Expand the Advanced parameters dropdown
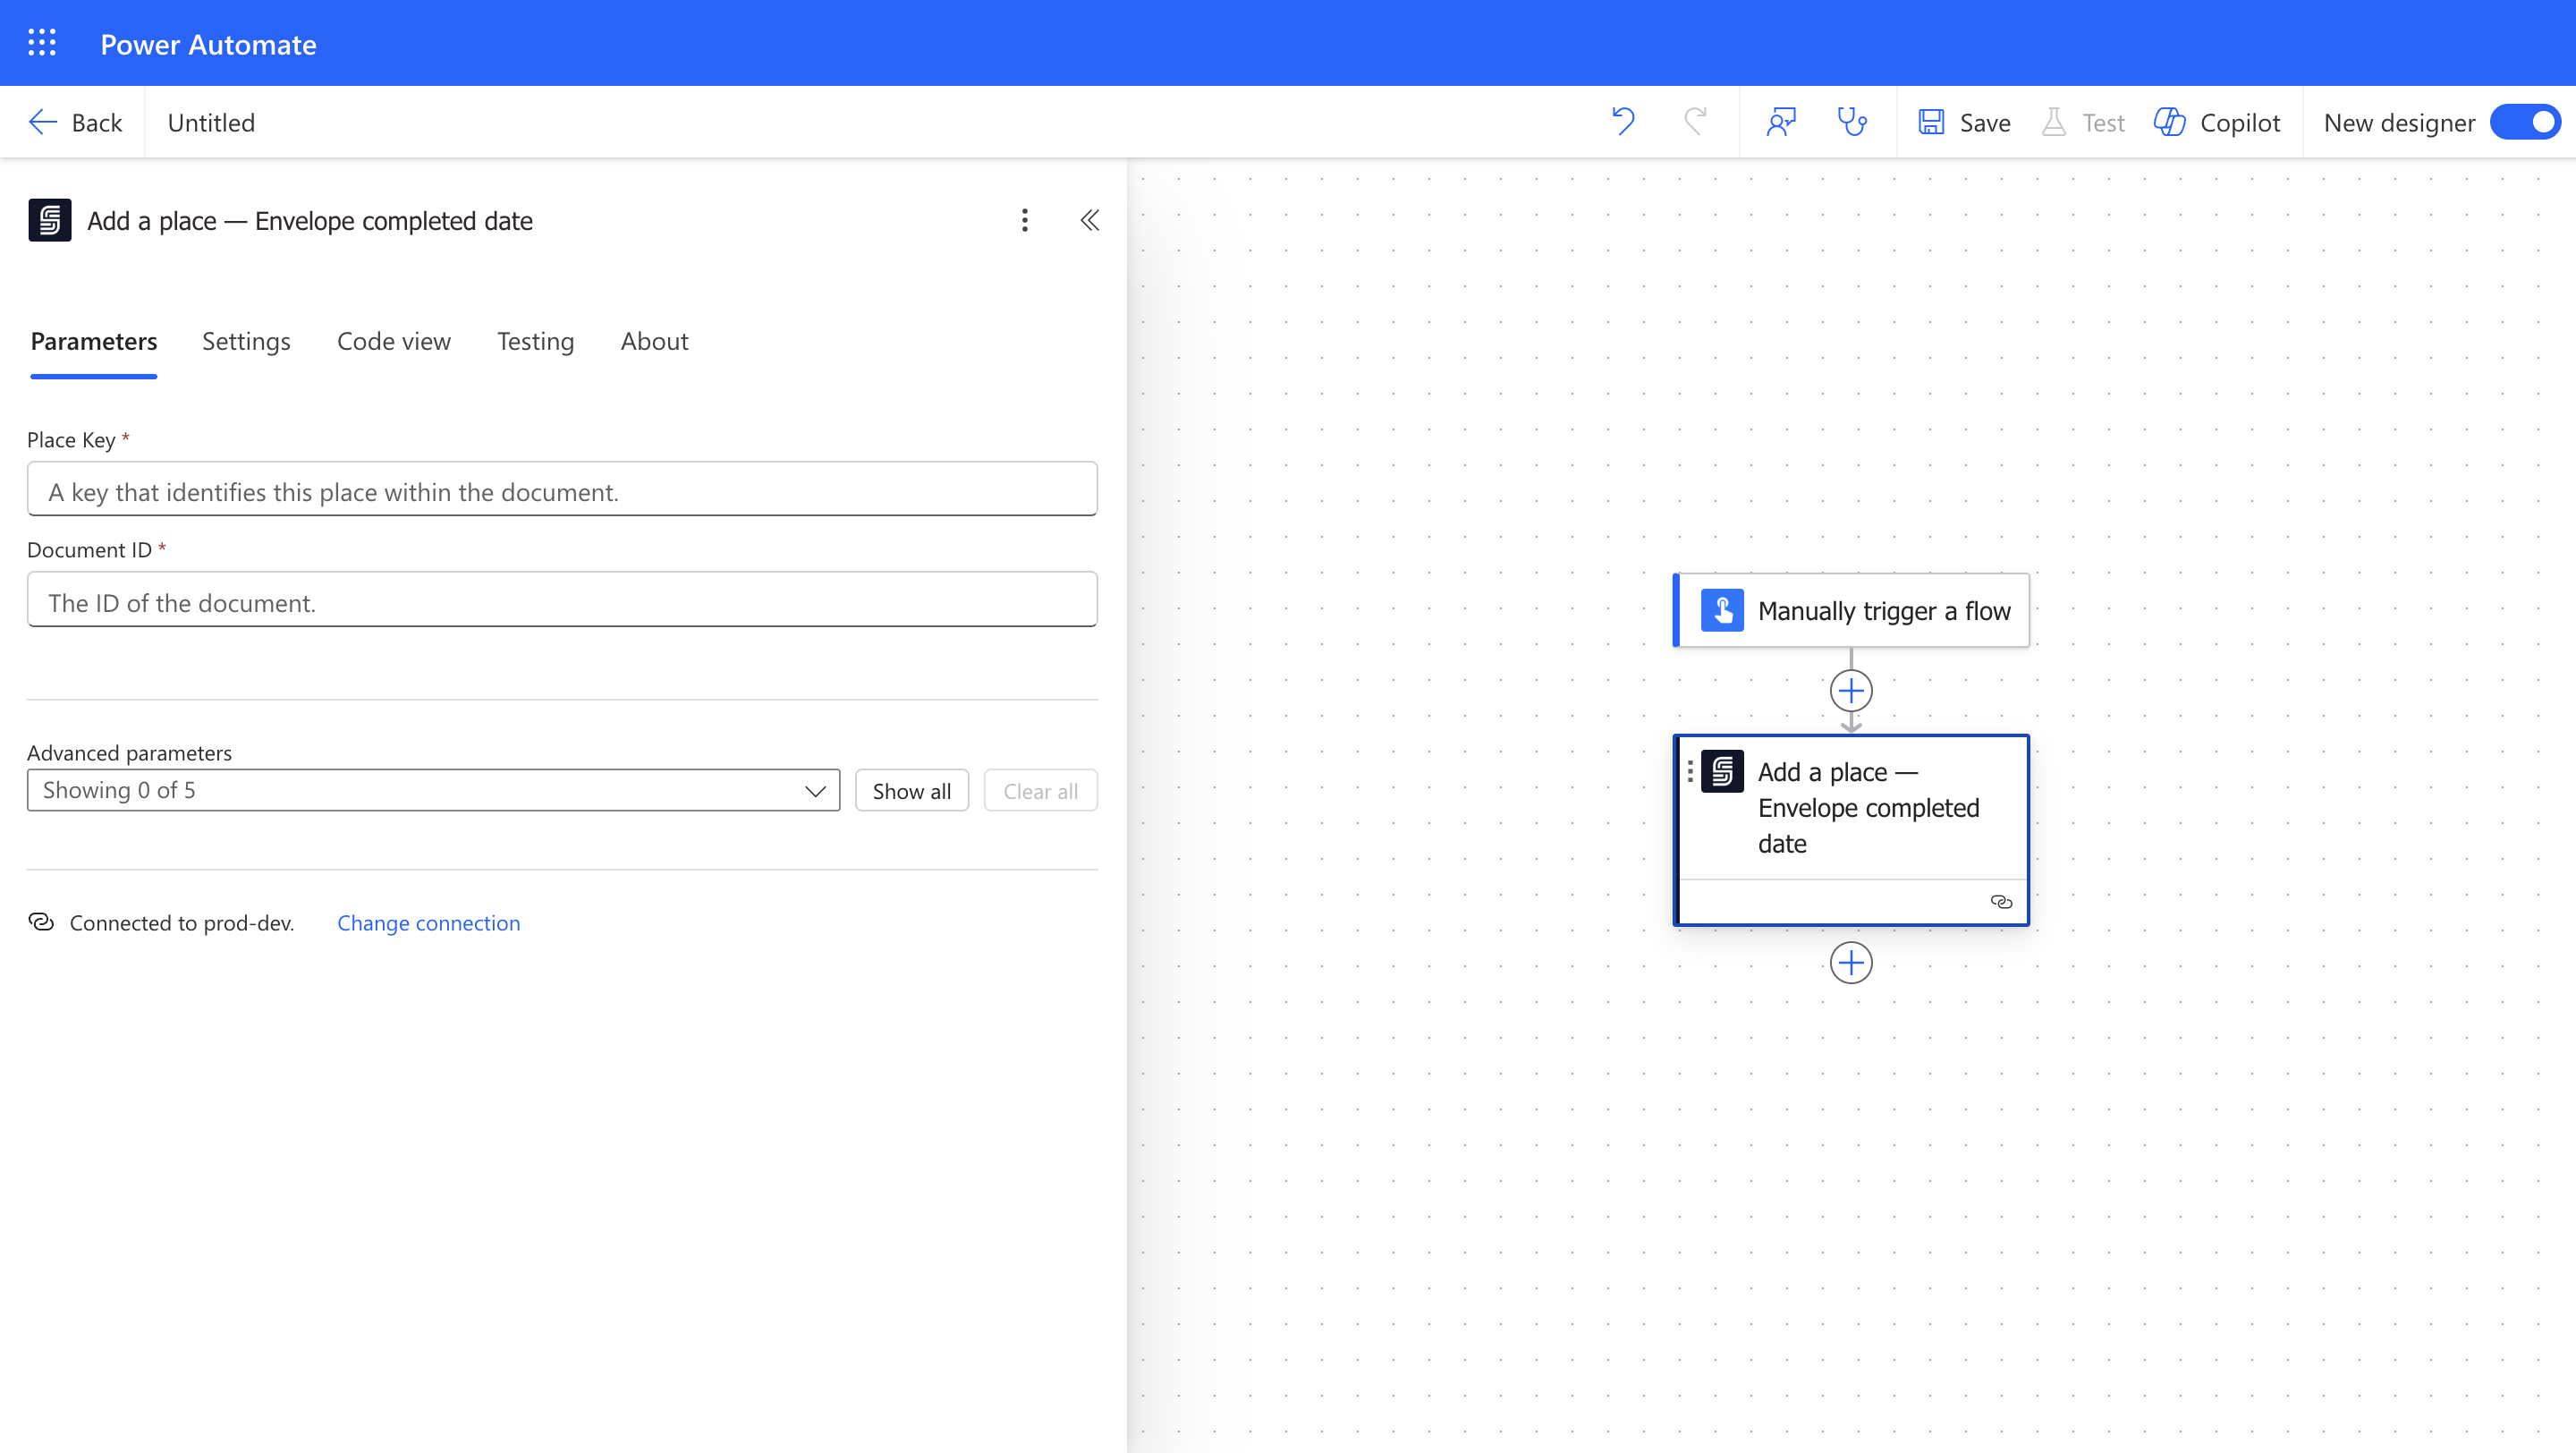 click(433, 790)
